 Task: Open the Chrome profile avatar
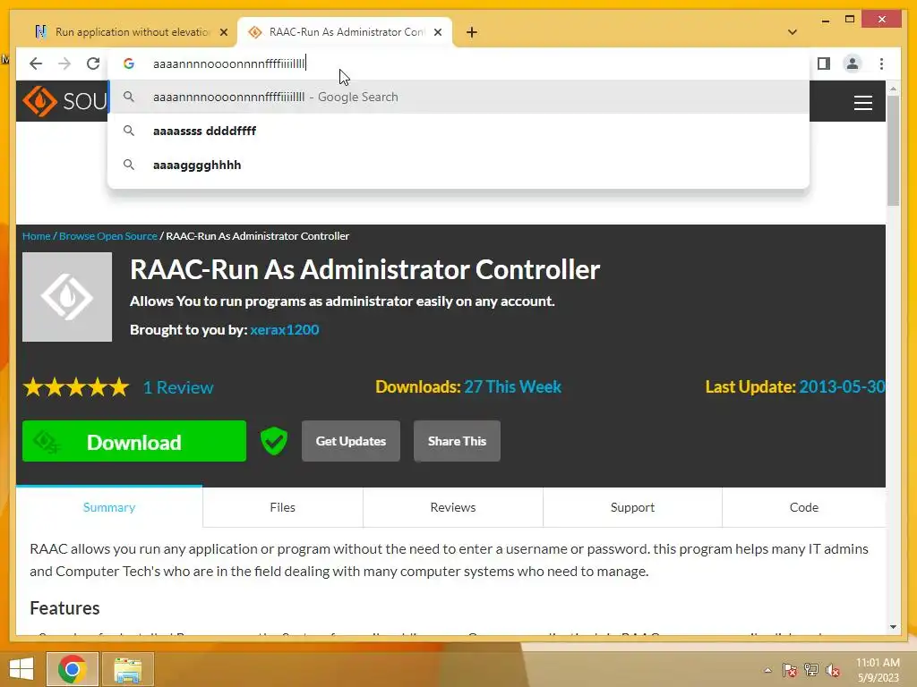pos(853,64)
